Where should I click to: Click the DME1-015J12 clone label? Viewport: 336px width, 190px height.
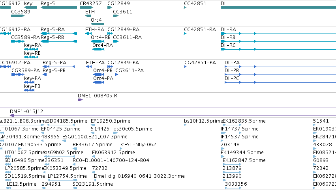26,112
